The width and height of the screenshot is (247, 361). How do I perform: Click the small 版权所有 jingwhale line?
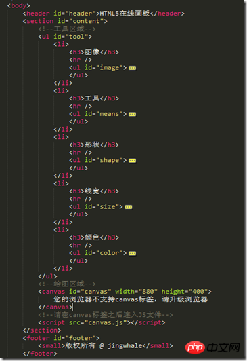pyautogui.click(x=106, y=346)
